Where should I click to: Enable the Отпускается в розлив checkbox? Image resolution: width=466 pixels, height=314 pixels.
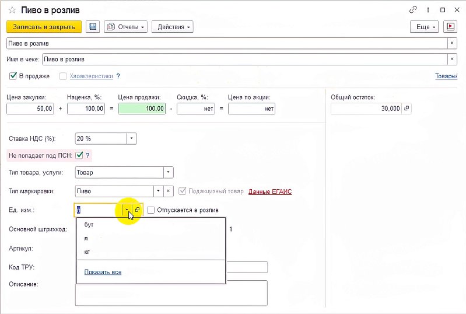click(x=151, y=210)
